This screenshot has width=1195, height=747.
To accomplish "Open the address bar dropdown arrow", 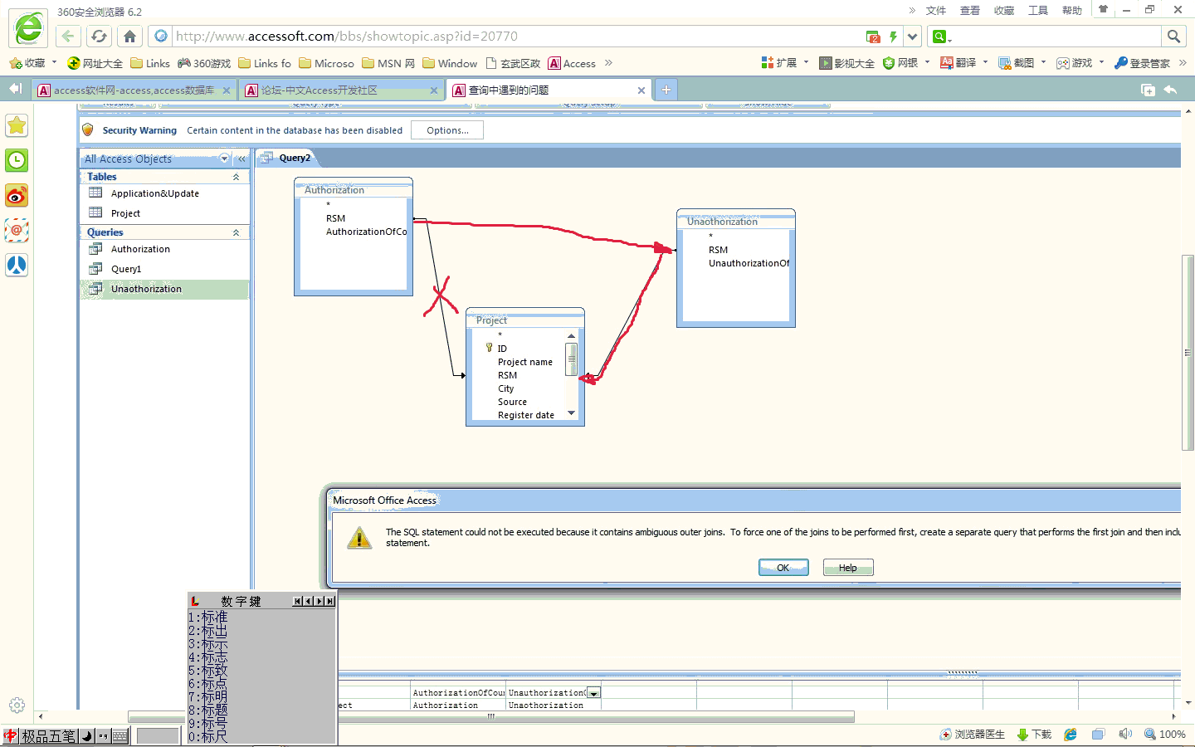I will pyautogui.click(x=913, y=36).
